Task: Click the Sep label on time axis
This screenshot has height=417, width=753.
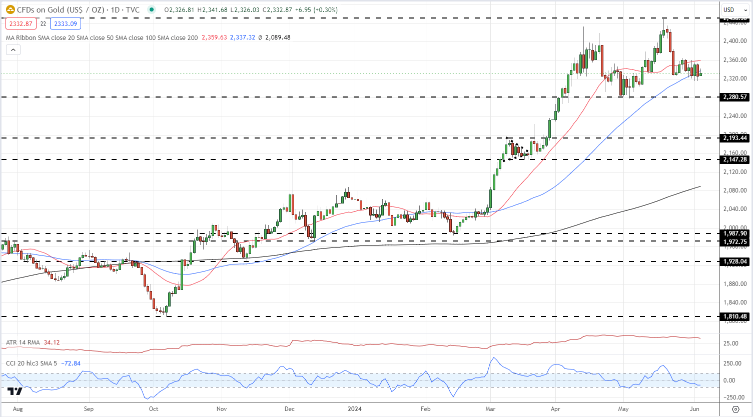Action: 88,409
